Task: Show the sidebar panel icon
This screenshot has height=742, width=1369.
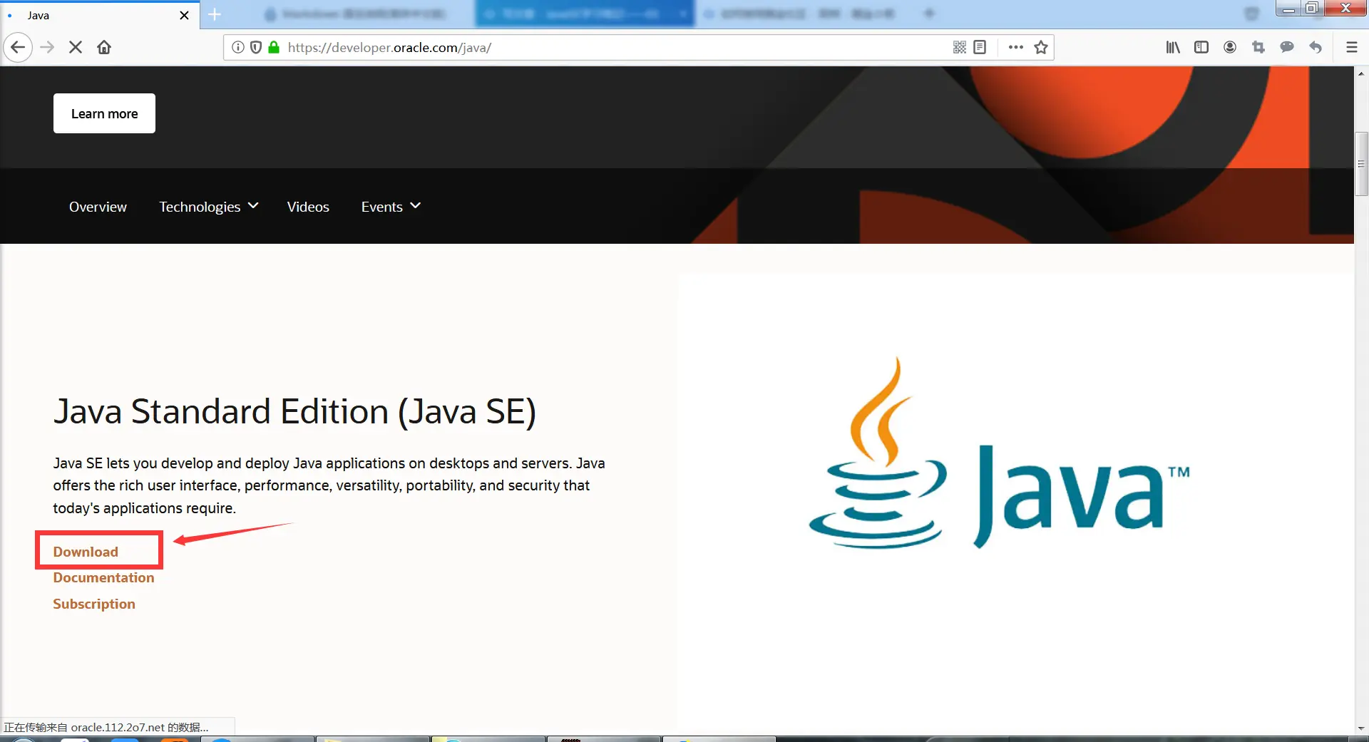Action: point(1201,48)
